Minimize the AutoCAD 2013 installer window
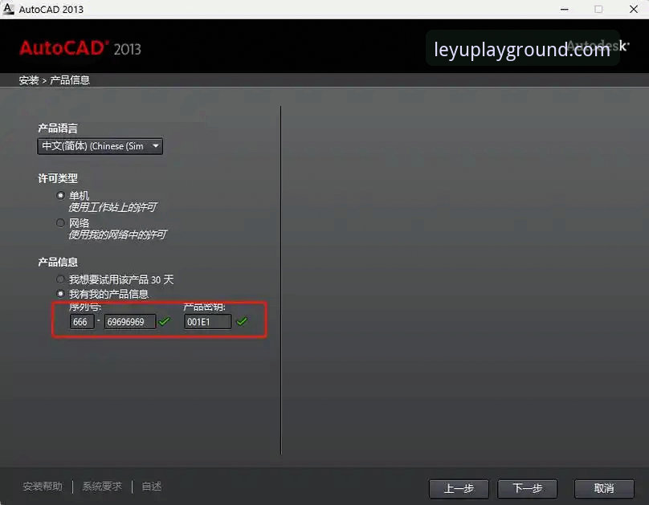Image resolution: width=649 pixels, height=505 pixels. (564, 9)
